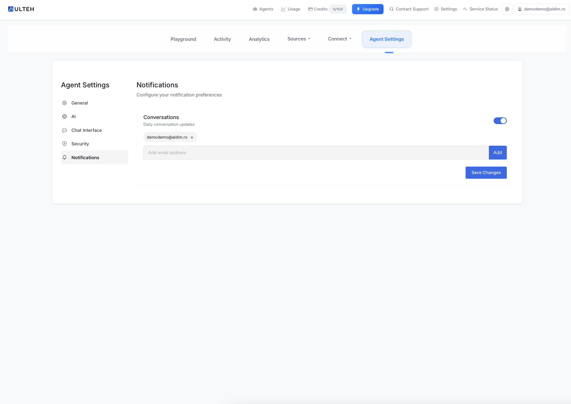Toggle daily Conversations notifications off
This screenshot has width=571, height=404.
point(500,121)
